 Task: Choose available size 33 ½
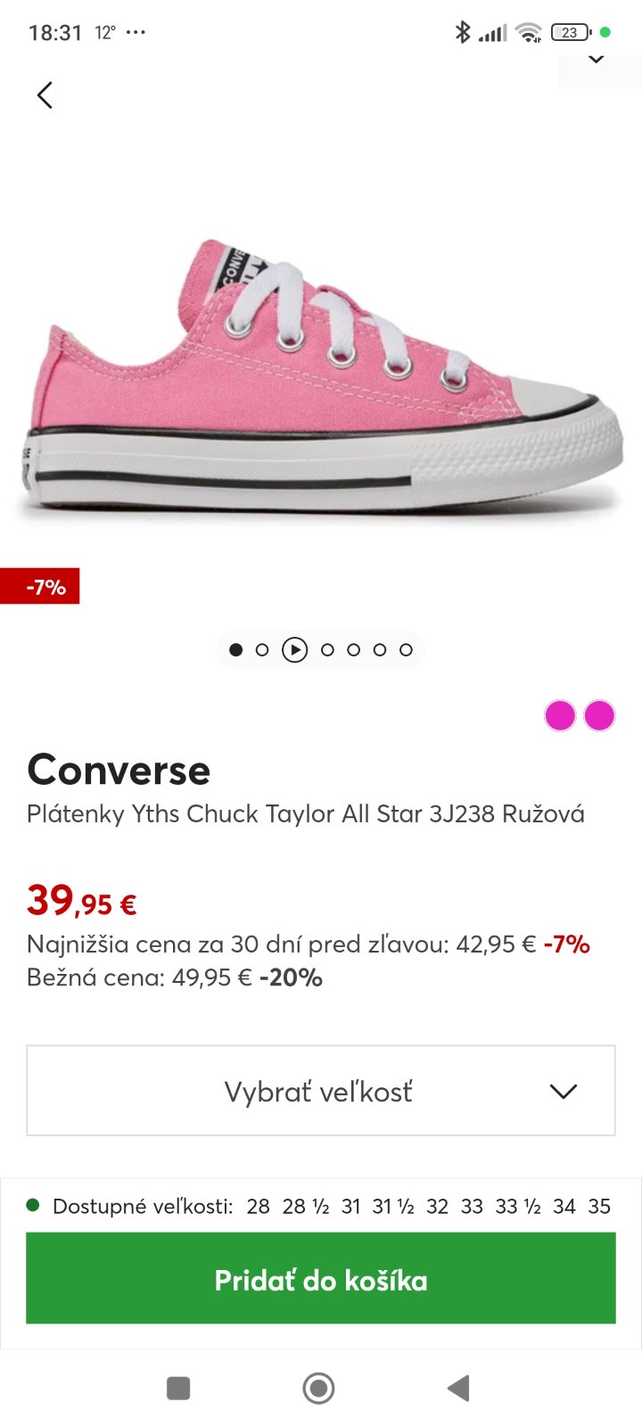(518, 1207)
